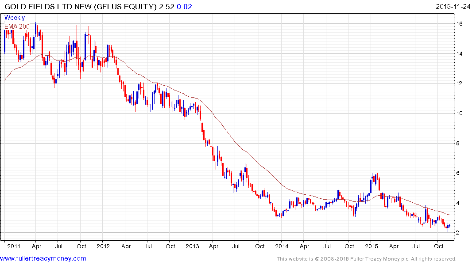Click the 2015-11-24 date in the corner
Screen dimensions: 476x265
(x=455, y=7)
